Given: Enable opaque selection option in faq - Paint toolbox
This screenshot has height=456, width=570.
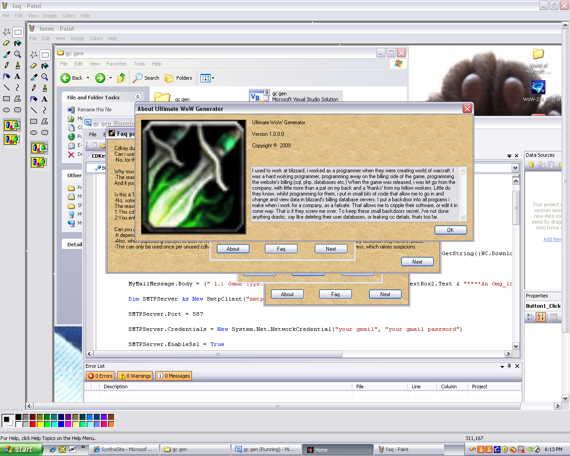Looking at the screenshot, I should coord(12,125).
